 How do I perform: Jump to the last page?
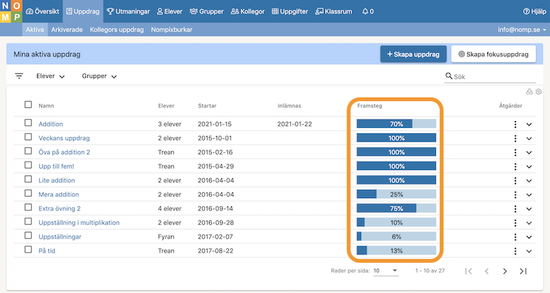pyautogui.click(x=523, y=271)
